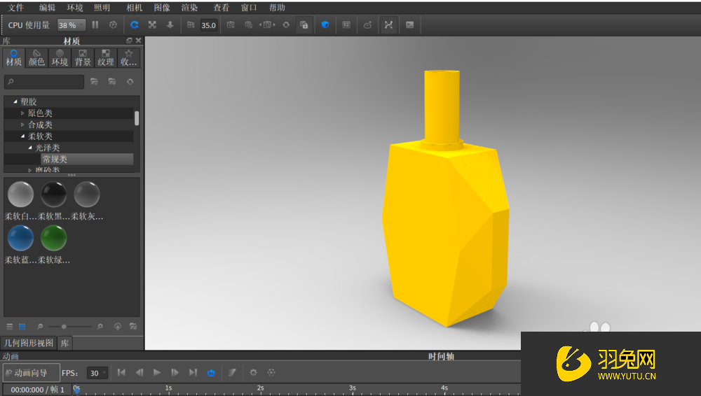This screenshot has height=396, width=701.
Task: Switch library to grid view
Action: pyautogui.click(x=22, y=327)
